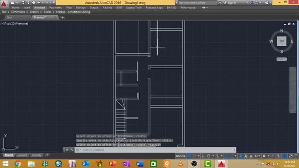Toggle Show annotation objects in status bar
This screenshot has width=299, height=168.
point(241,156)
